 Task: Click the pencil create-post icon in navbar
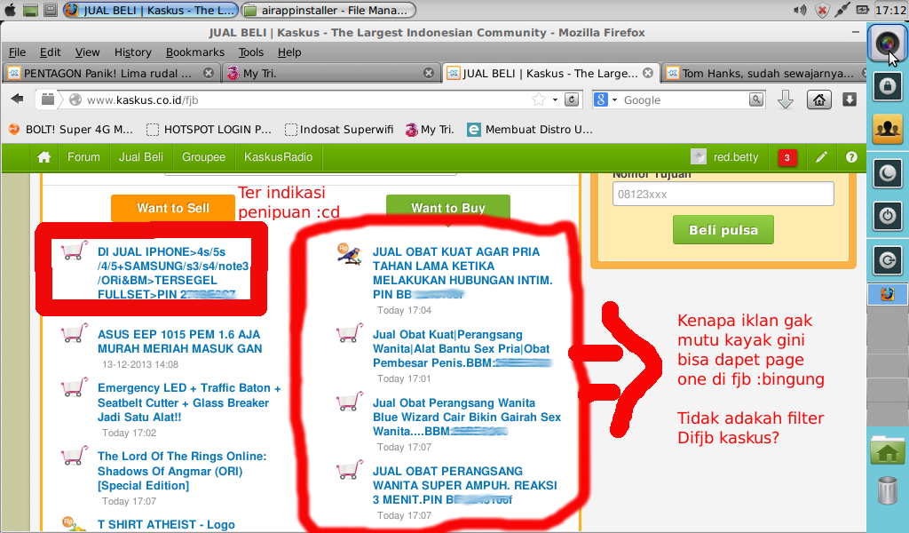[821, 157]
